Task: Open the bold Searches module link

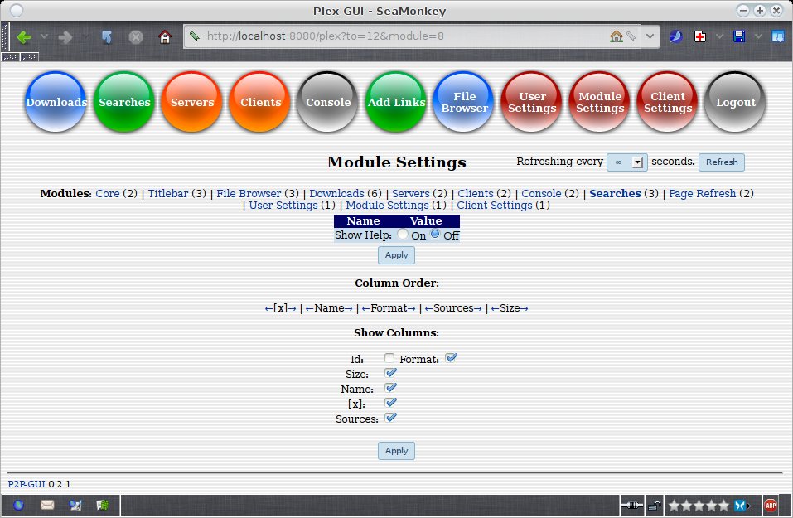Action: 615,194
